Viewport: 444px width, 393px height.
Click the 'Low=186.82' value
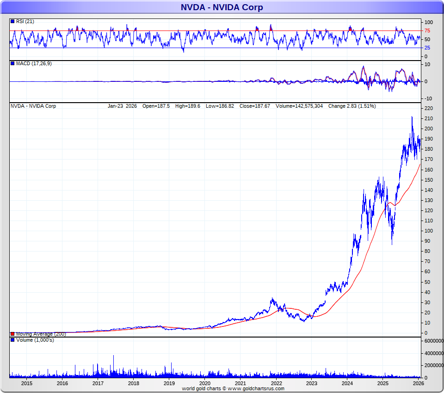(x=220, y=106)
